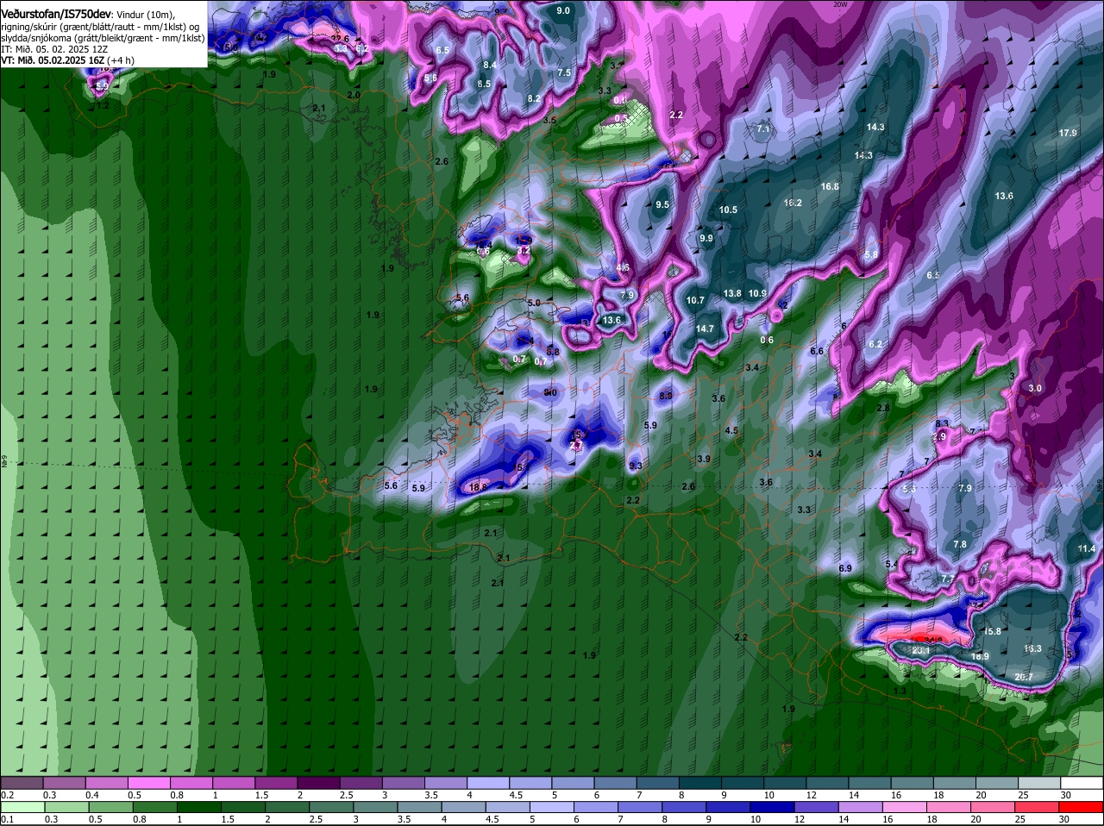Click the 5.0 value on the map
The image size is (1104, 826).
(x=534, y=303)
